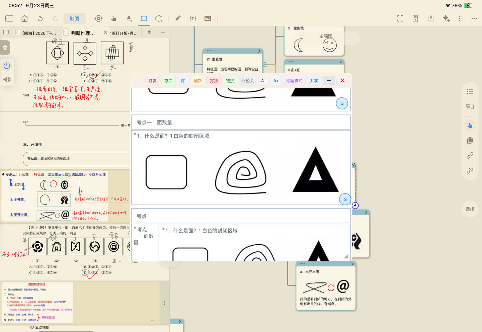Choose the text box tool
This screenshot has height=332, width=482.
193,18
